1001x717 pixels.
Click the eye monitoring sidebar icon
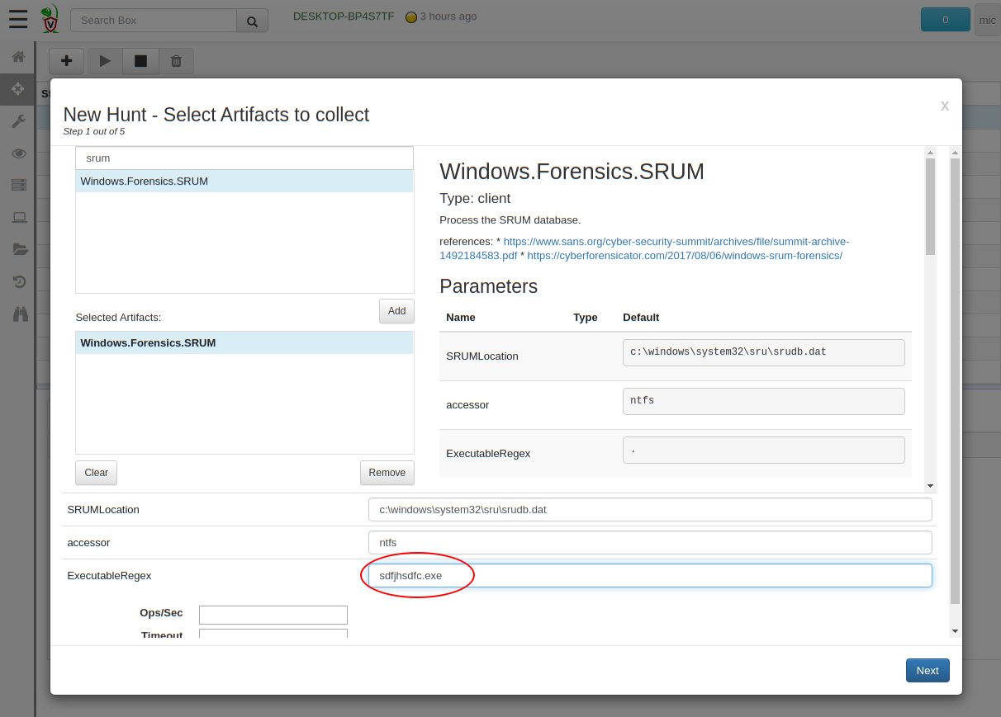pyautogui.click(x=18, y=153)
